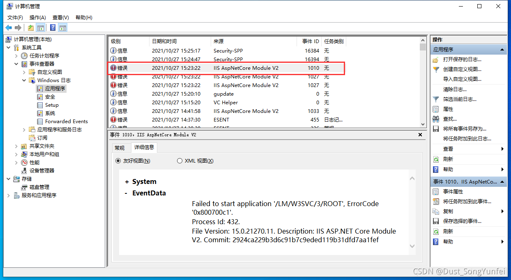Click the 安全 log icon
This screenshot has width=511, height=280.
point(40,97)
